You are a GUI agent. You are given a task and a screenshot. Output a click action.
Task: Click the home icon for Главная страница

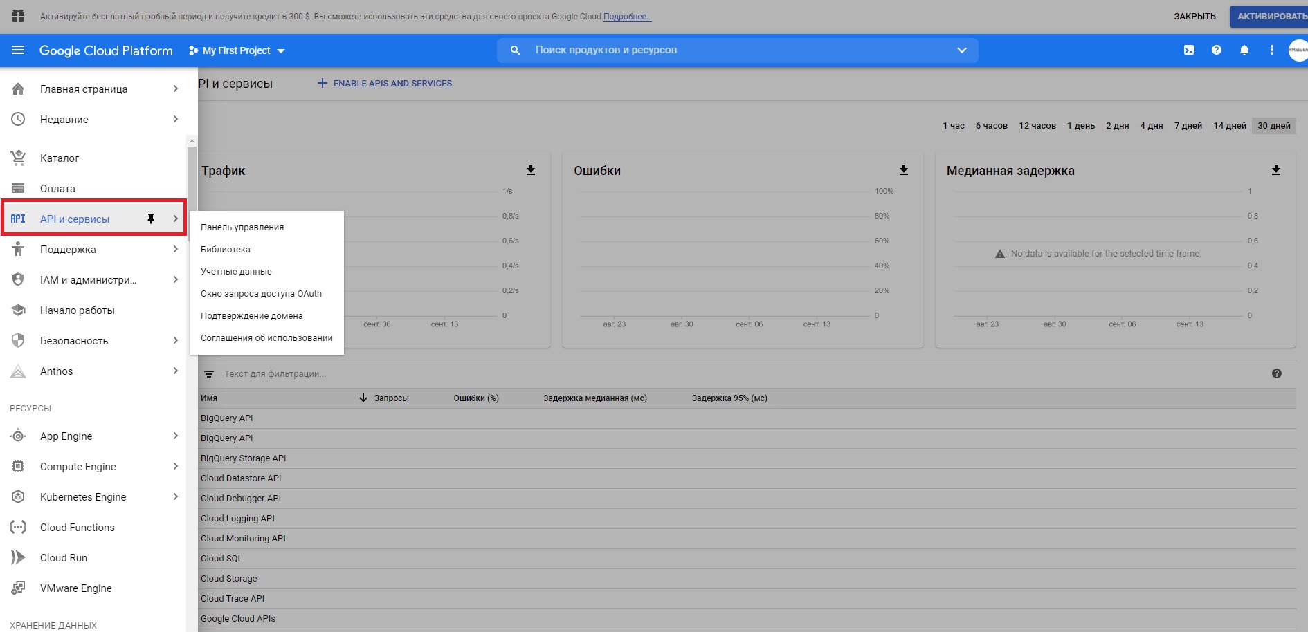click(x=19, y=89)
